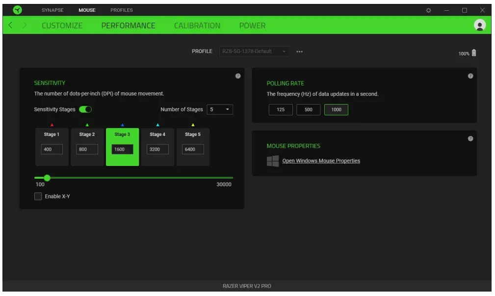The width and height of the screenshot is (495, 296).
Task: Click the user profile avatar icon
Action: click(x=480, y=26)
